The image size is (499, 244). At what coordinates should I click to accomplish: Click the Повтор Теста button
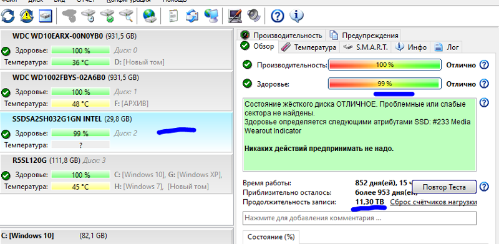click(444, 187)
